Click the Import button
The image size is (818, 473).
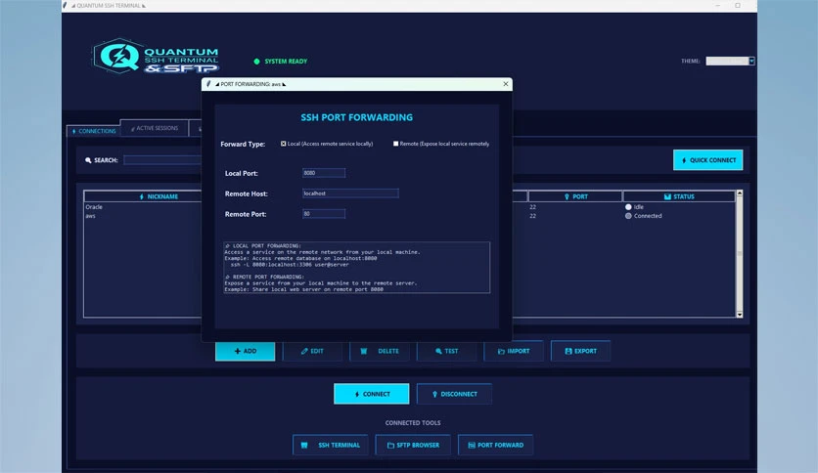click(514, 351)
